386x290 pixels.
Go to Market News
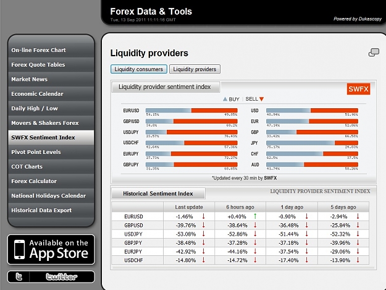51,79
